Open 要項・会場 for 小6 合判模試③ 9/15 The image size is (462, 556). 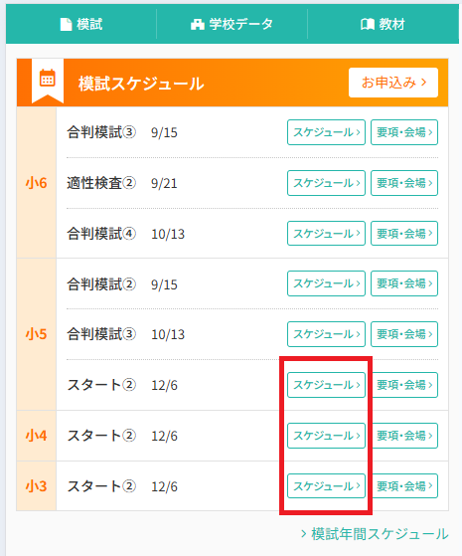(404, 132)
